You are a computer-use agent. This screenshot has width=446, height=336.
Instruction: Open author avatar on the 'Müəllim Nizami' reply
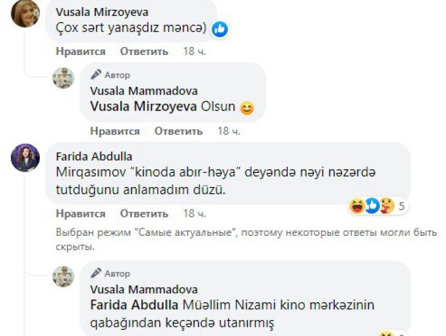(x=63, y=276)
